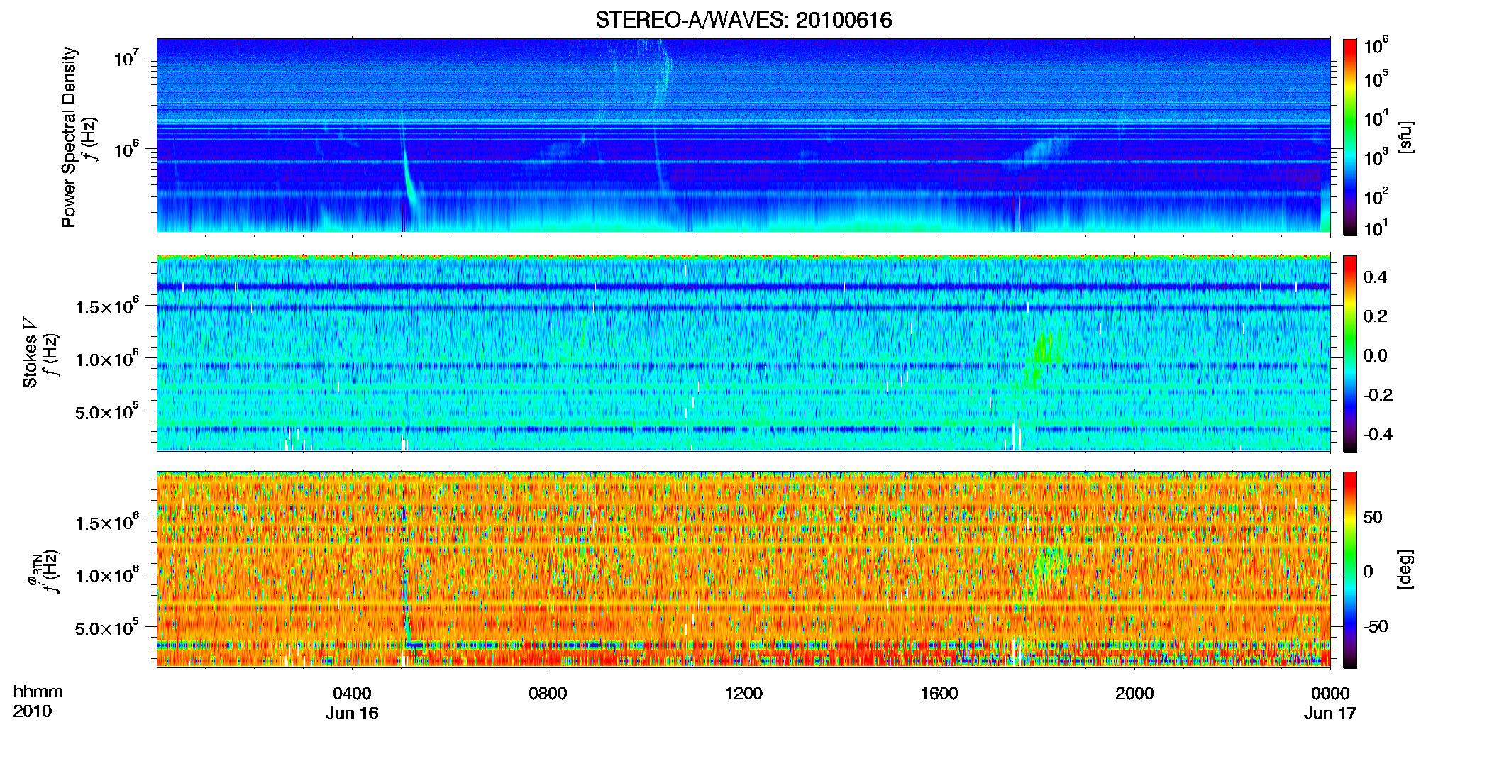1487x766 pixels.
Task: Click the Power Spectral Density axis label
Action: [69, 137]
